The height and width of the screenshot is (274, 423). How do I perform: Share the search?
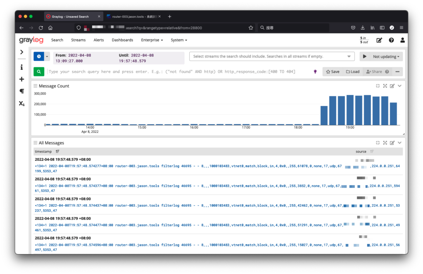coord(374,72)
